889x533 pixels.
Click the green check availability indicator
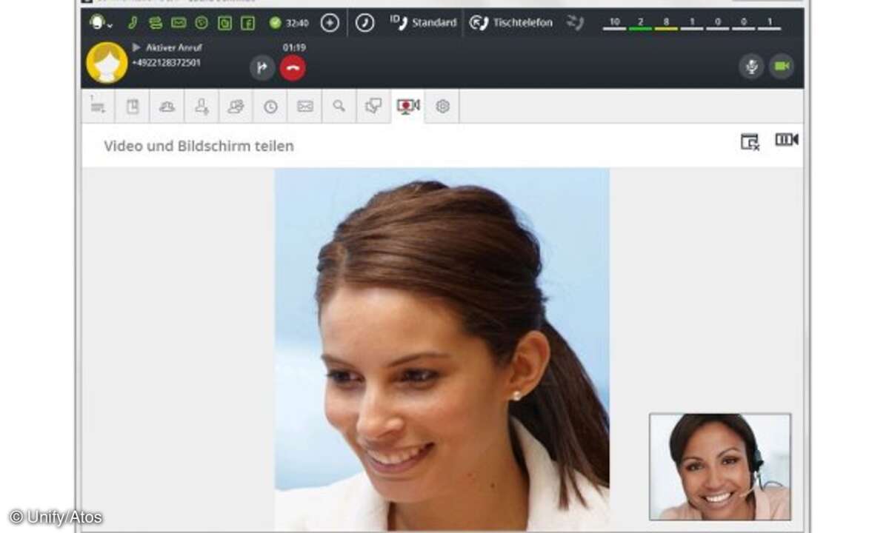pyautogui.click(x=275, y=23)
